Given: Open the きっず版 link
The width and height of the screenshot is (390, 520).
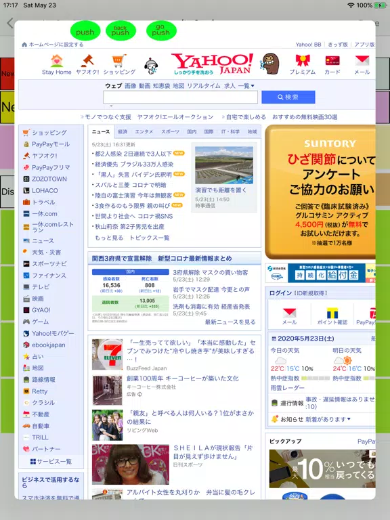Looking at the screenshot, I should click(x=338, y=45).
